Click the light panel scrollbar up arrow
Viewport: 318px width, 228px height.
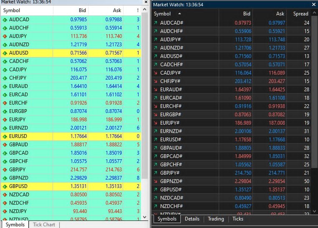click(x=144, y=9)
